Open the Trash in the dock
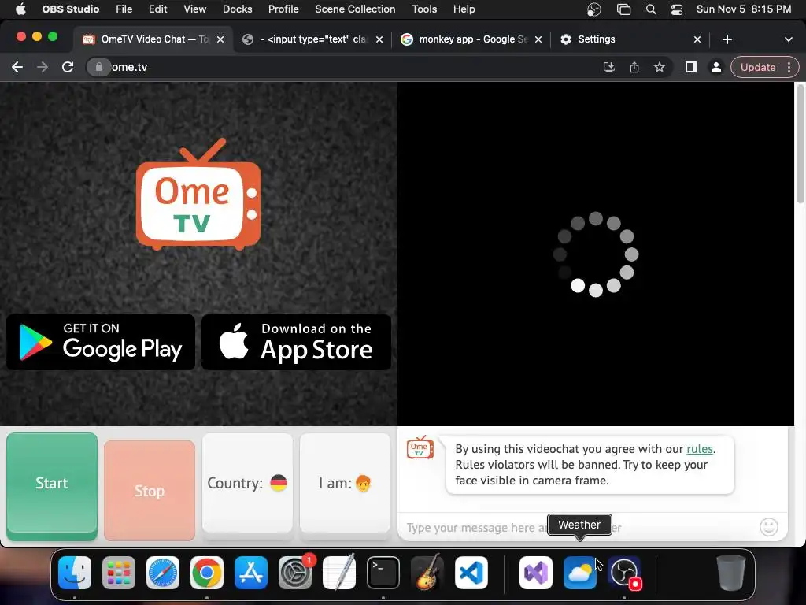The height and width of the screenshot is (605, 806). pyautogui.click(x=731, y=573)
